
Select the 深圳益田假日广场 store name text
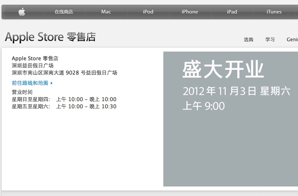[33, 65]
